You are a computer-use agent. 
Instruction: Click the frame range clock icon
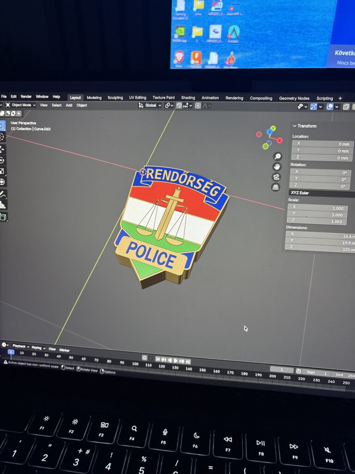tap(299, 371)
